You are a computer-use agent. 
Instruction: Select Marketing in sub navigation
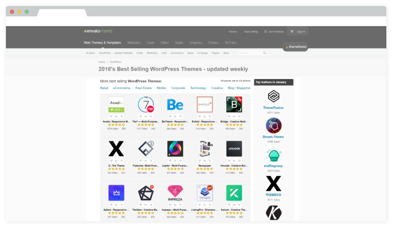point(152,53)
